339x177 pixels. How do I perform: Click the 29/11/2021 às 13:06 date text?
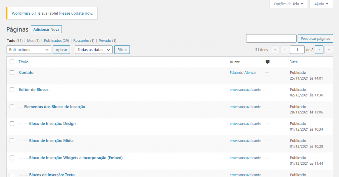(306, 112)
